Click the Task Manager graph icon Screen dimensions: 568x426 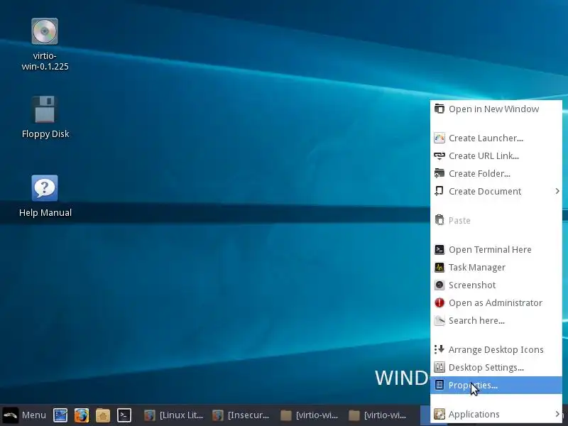click(439, 268)
